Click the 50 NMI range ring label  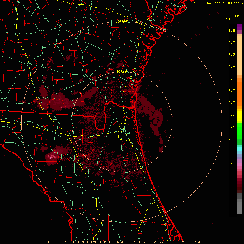(122, 72)
